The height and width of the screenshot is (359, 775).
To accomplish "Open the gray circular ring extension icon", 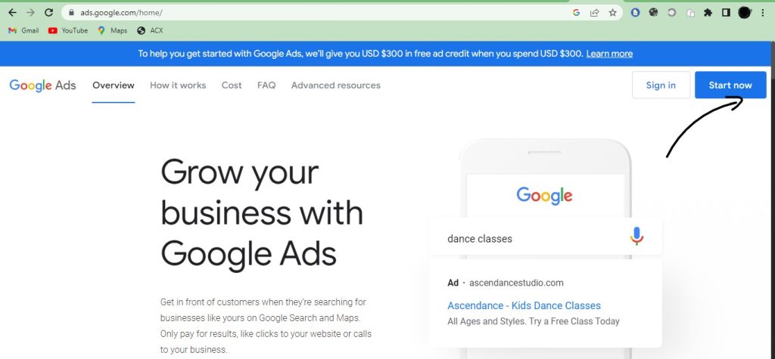I will (x=672, y=13).
